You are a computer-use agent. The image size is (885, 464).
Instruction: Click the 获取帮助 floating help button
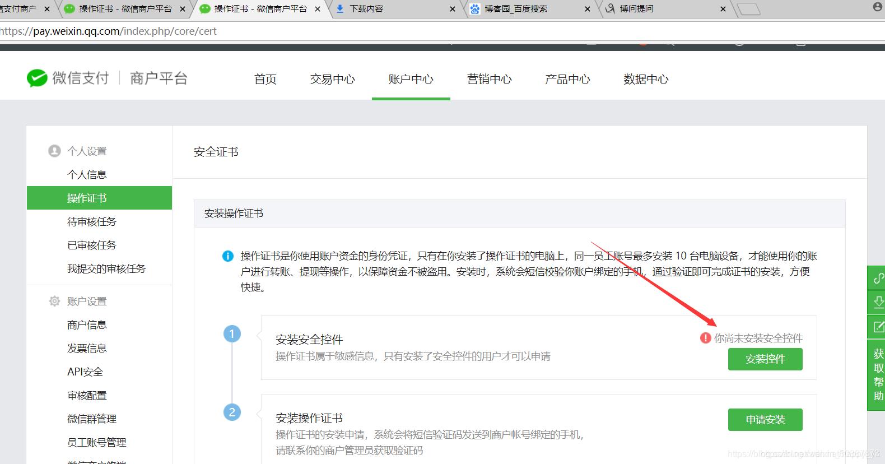(x=878, y=375)
